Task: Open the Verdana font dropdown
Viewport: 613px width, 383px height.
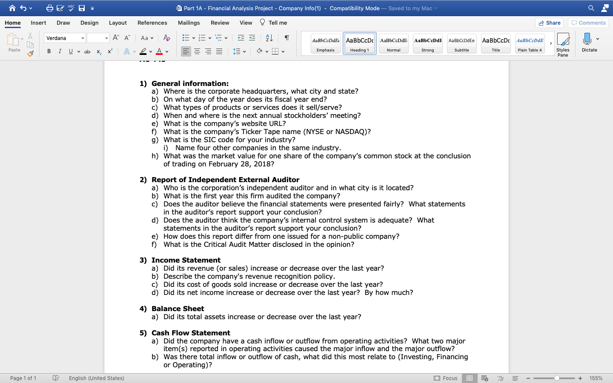Action: pyautogui.click(x=83, y=38)
